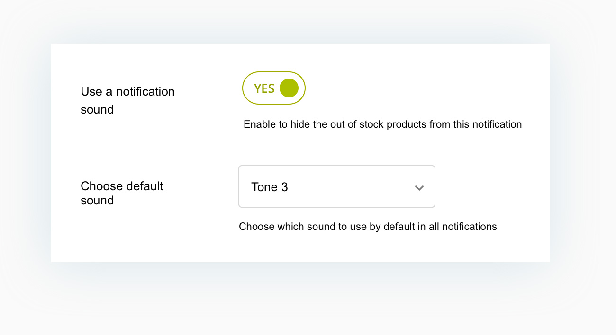This screenshot has height=335, width=616.
Task: Click the Tone 3 selected value text
Action: pyautogui.click(x=270, y=187)
